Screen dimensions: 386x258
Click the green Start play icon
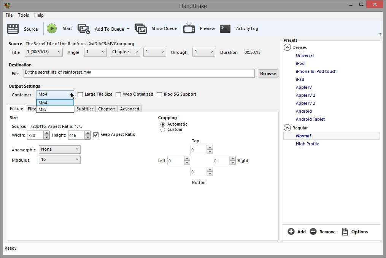52,28
